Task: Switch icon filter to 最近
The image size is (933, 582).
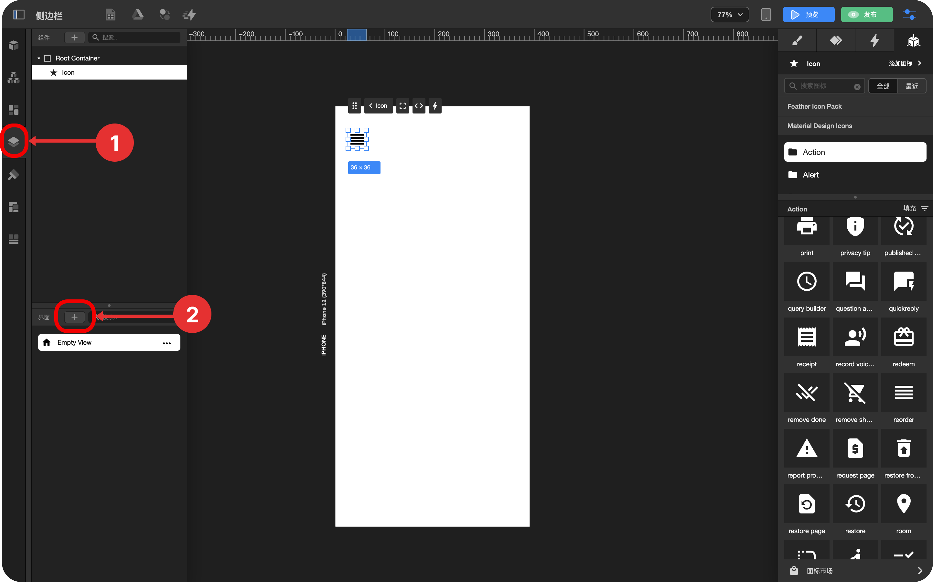Action: 911,86
